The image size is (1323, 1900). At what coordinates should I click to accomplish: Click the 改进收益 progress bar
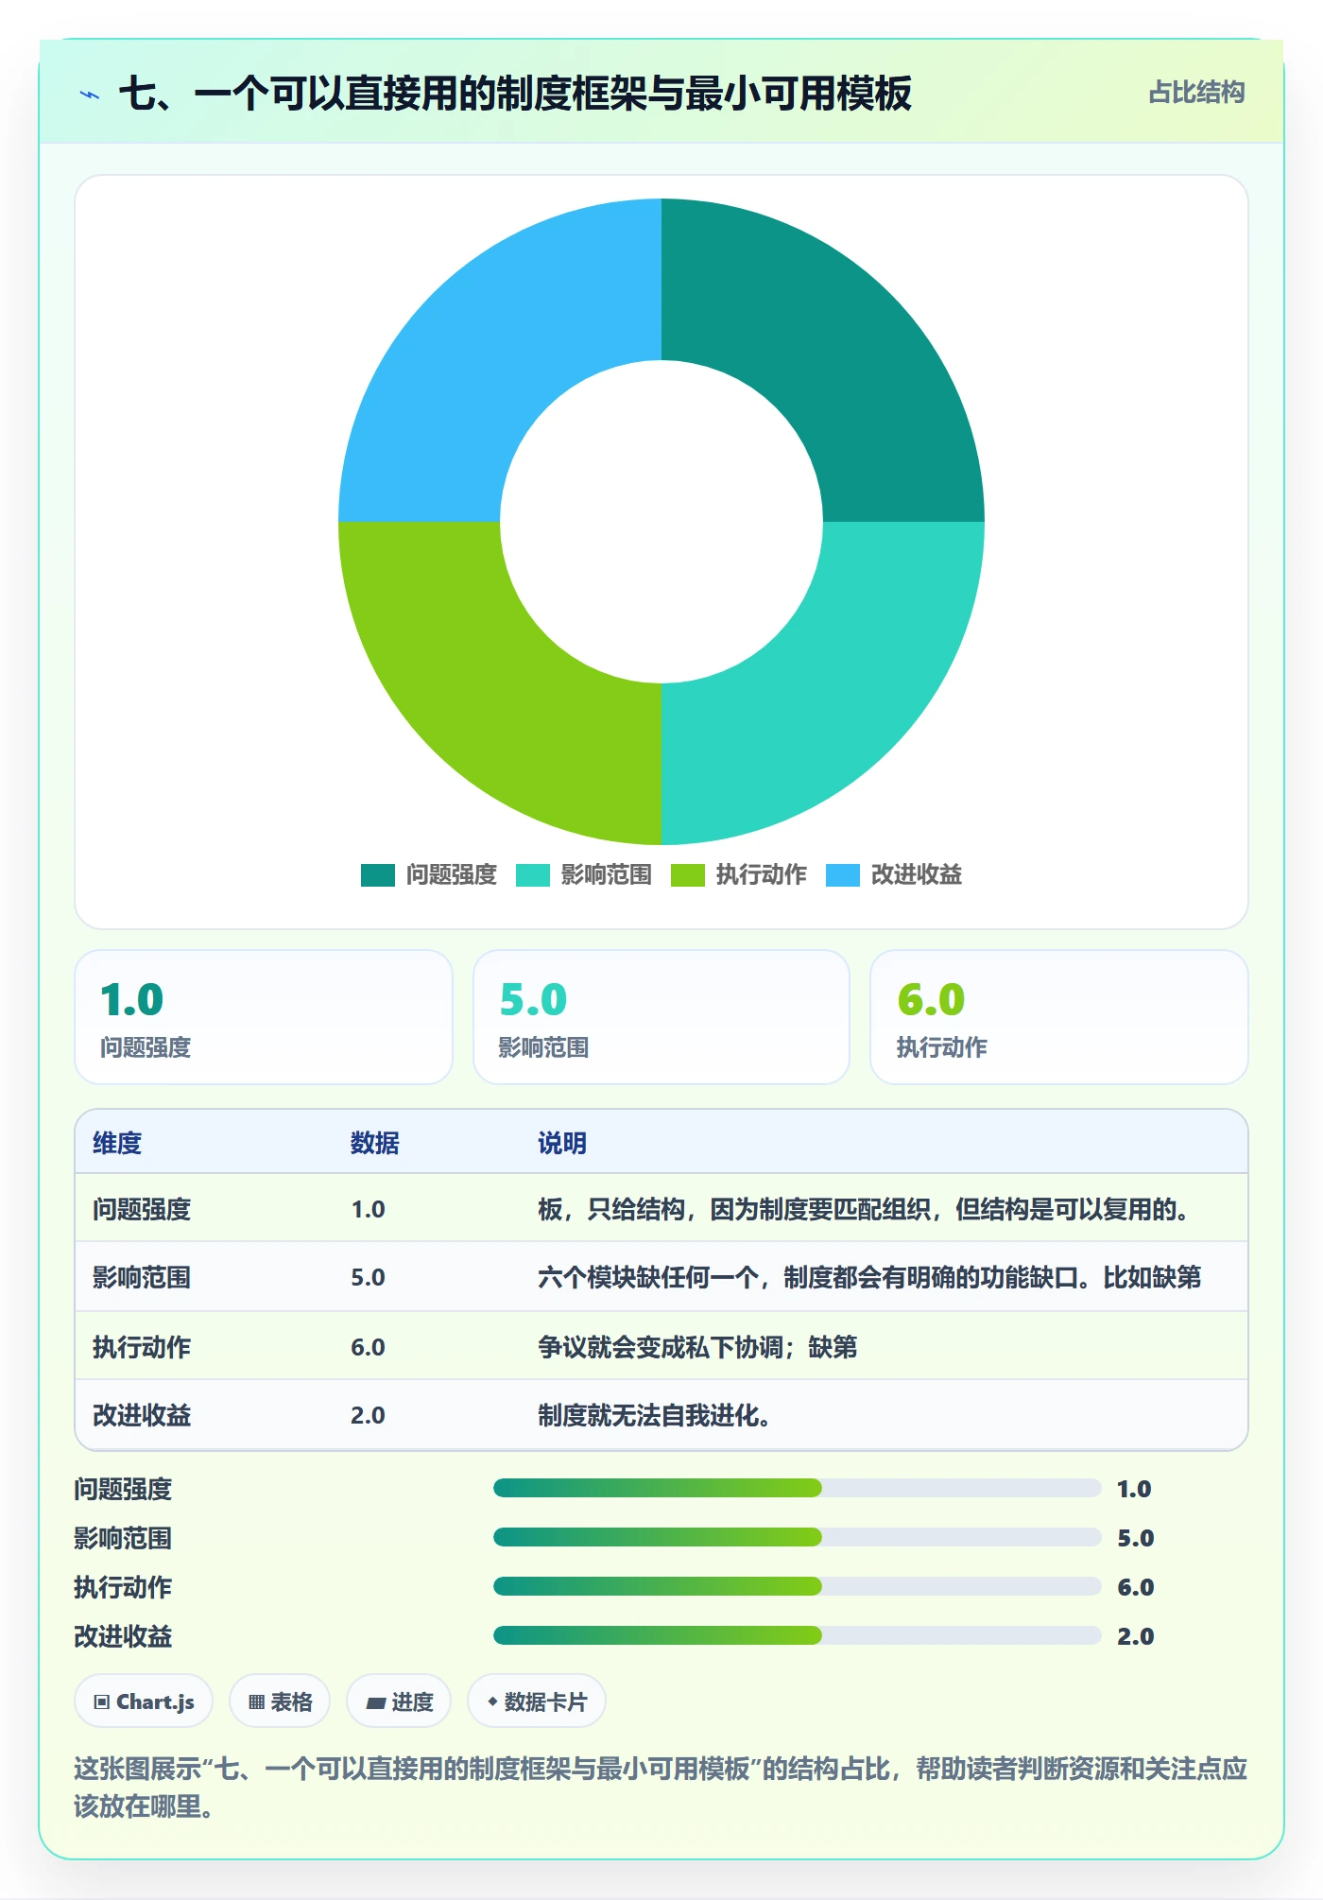(x=797, y=1636)
